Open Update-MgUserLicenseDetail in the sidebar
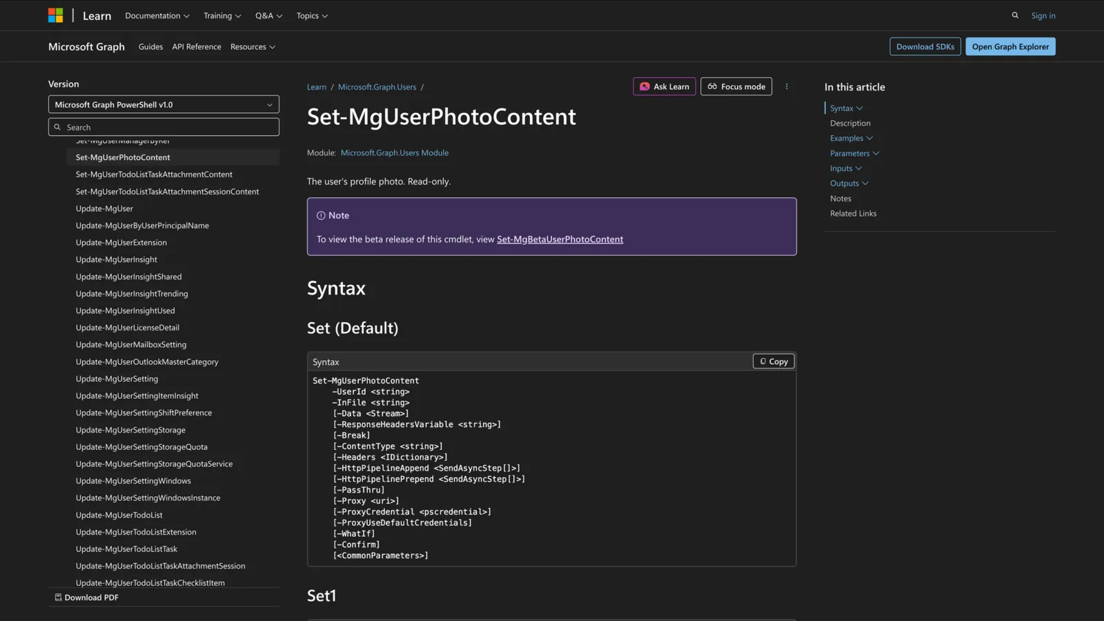 click(x=128, y=328)
